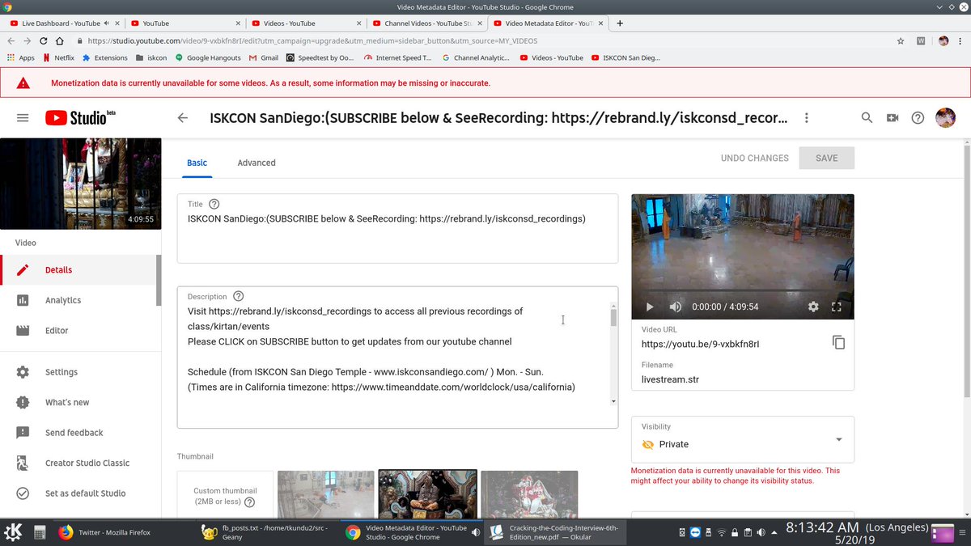Image resolution: width=971 pixels, height=546 pixels.
Task: Copy the video URL with the copy icon
Action: [x=838, y=342]
